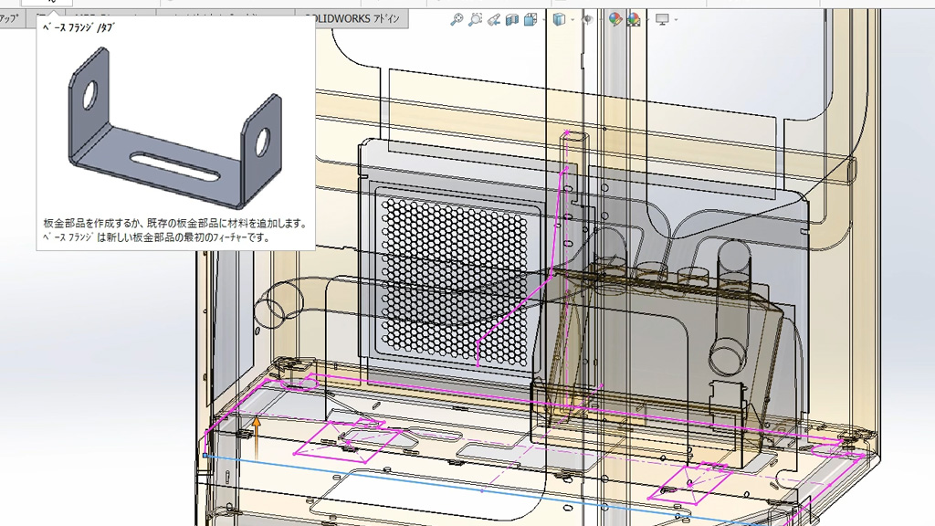Open Edit Appearance color ball icon
The height and width of the screenshot is (526, 935).
click(x=615, y=19)
